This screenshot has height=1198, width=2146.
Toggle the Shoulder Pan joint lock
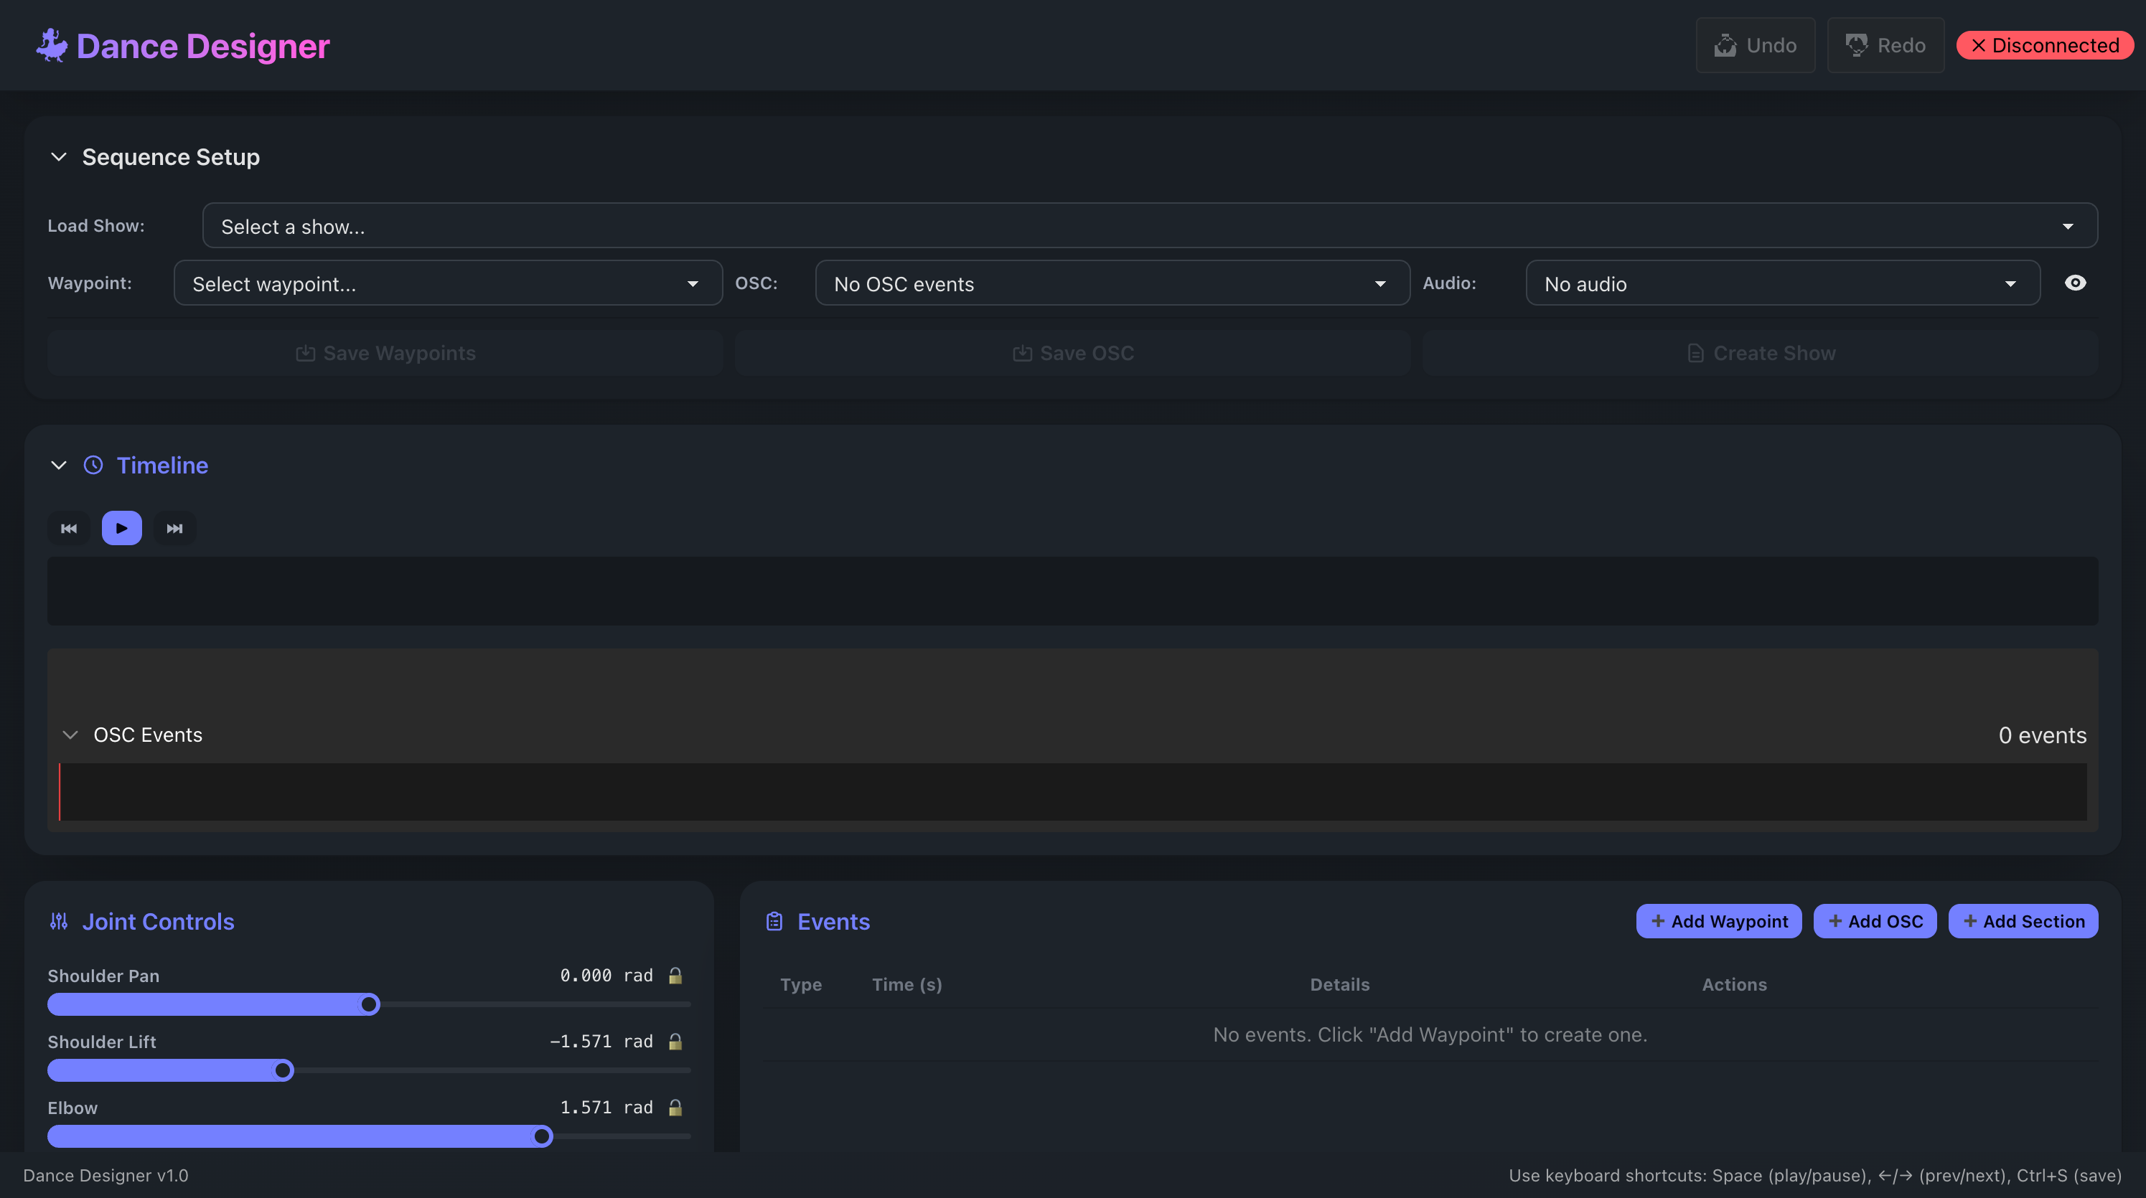[675, 975]
